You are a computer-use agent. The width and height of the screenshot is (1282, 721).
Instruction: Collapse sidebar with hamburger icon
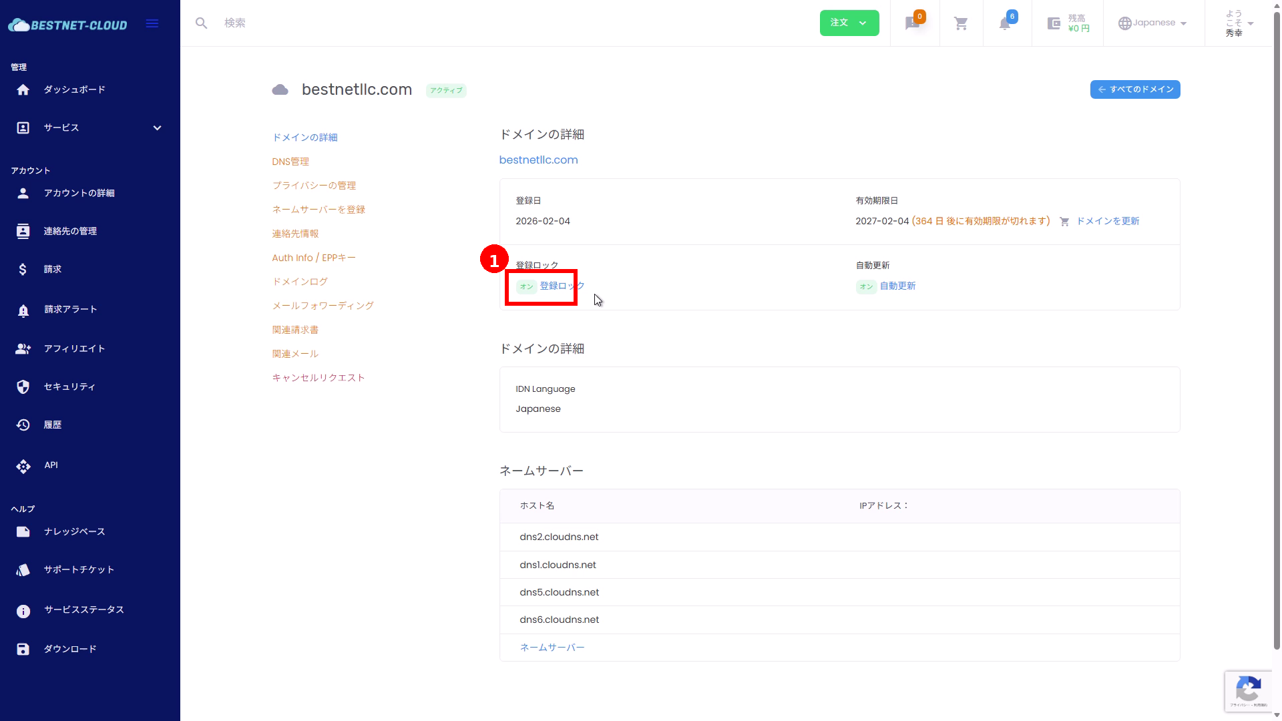152,24
